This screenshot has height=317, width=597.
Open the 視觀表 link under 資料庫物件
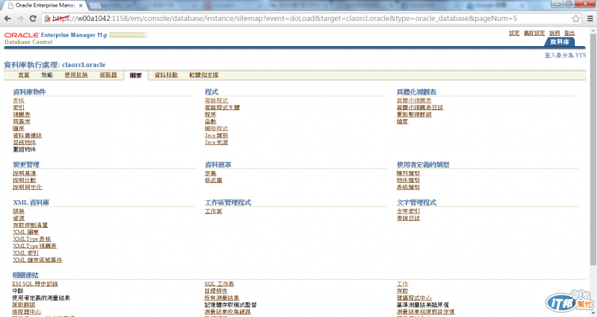(22, 115)
